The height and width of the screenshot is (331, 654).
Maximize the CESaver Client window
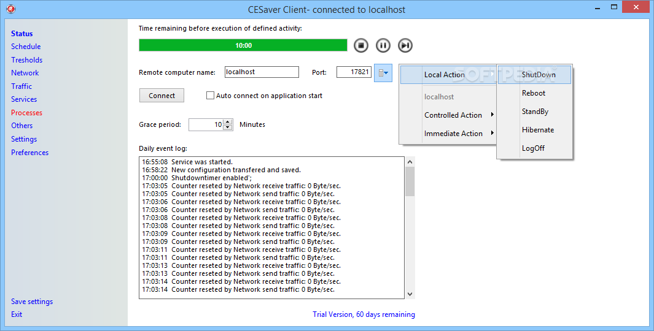tap(614, 7)
